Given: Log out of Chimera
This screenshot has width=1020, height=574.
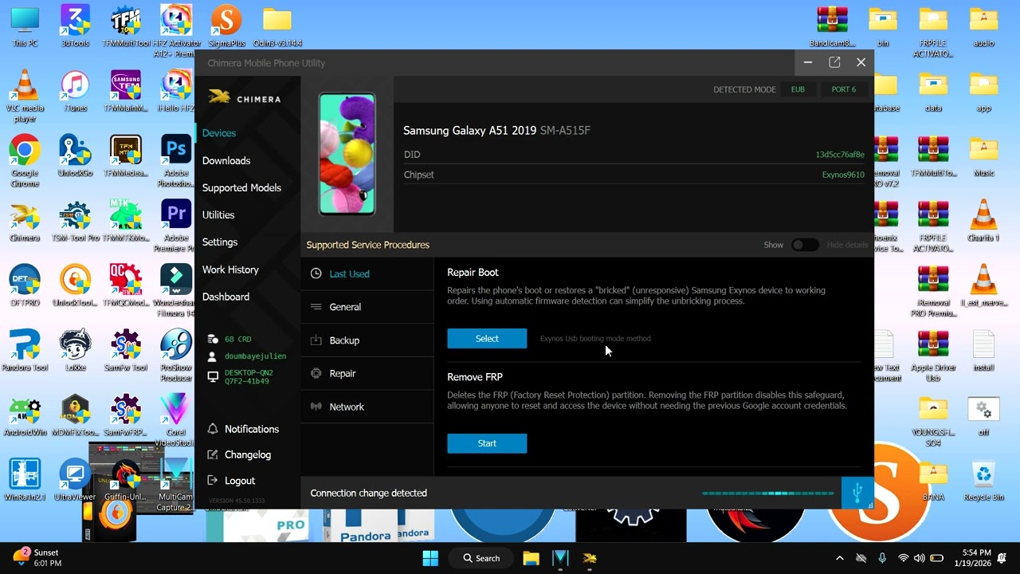Looking at the screenshot, I should (x=231, y=481).
